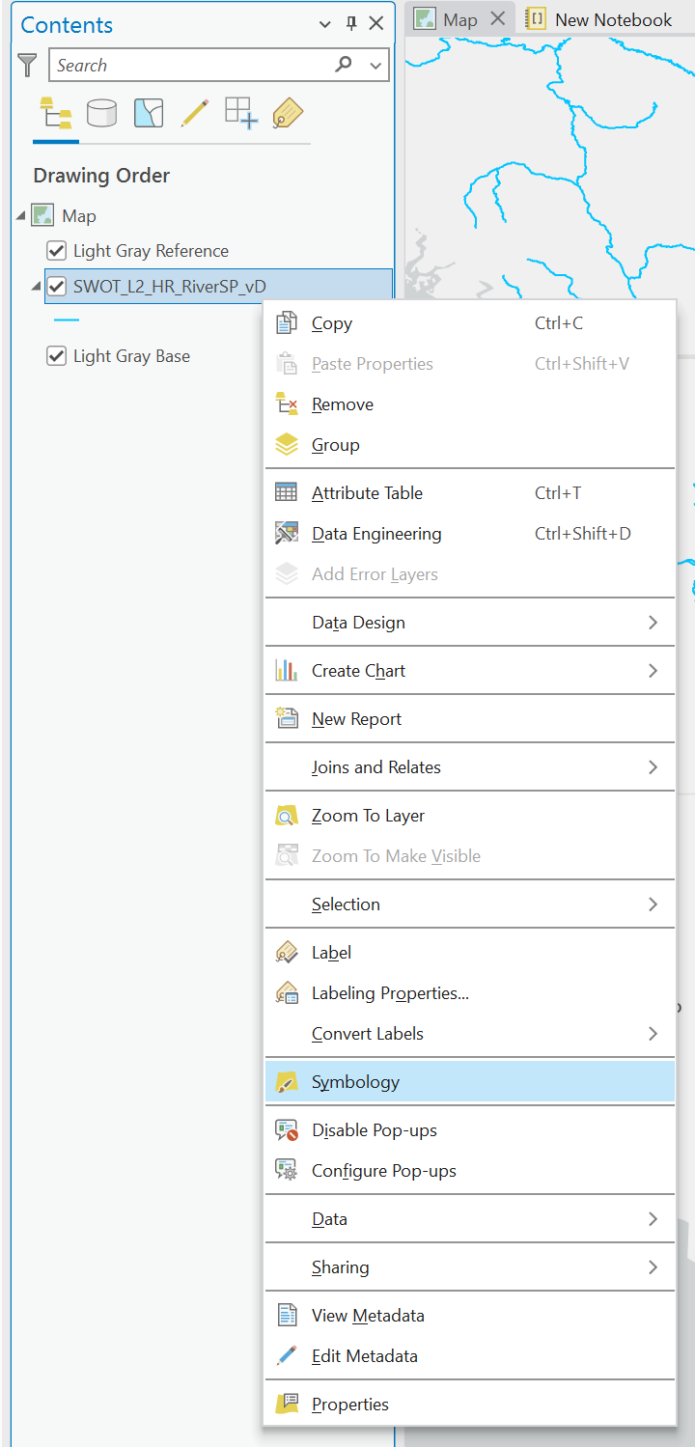Open List By Labeling tag icon
This screenshot has width=695, height=1447.
[x=288, y=114]
